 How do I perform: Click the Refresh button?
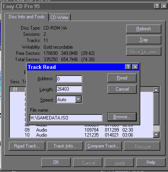coord(144,29)
